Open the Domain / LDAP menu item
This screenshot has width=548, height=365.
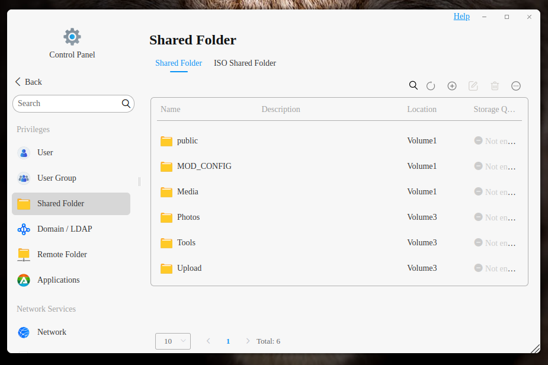(71, 229)
